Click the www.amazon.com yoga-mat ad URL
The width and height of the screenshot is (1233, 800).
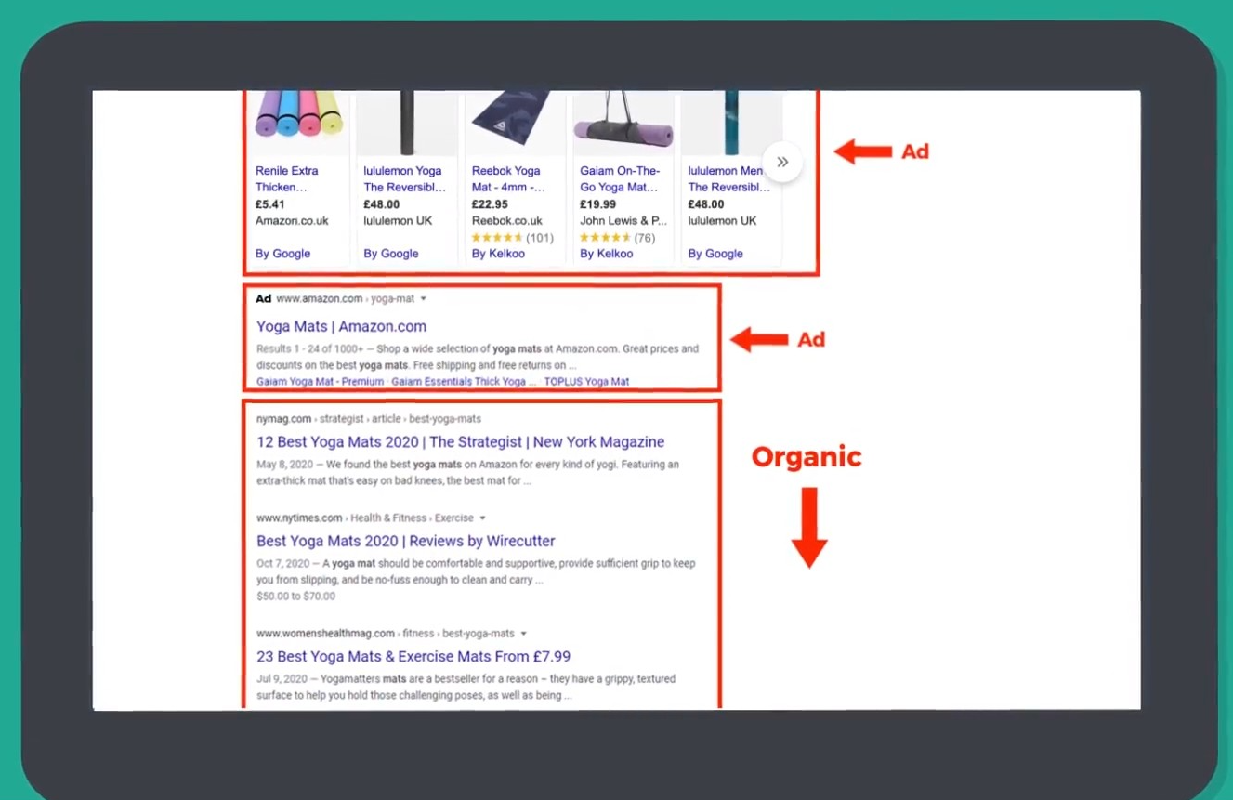tap(345, 299)
